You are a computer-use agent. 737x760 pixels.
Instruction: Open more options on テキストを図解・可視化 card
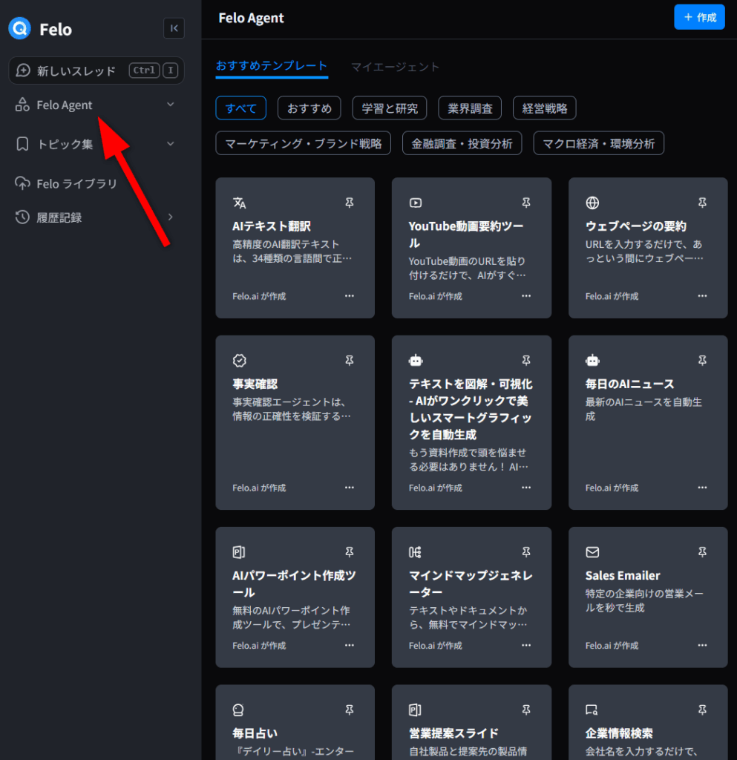point(526,487)
